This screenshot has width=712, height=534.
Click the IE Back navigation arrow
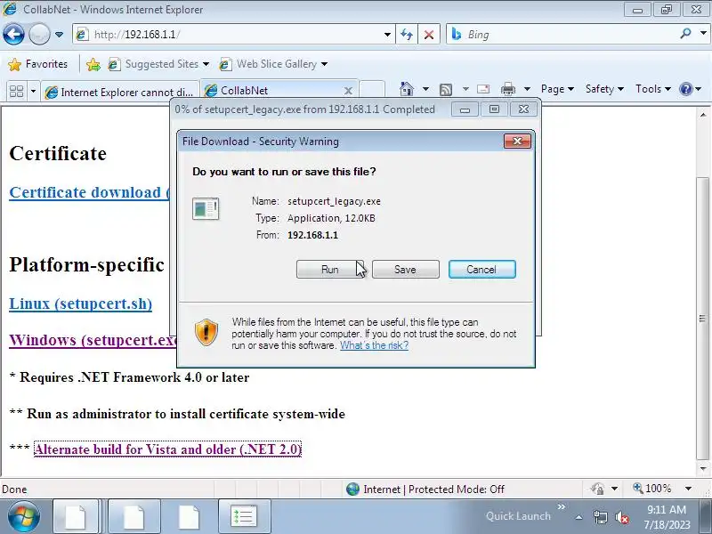pos(13,35)
